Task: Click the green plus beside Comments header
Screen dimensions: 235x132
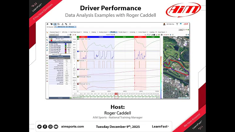Action: tap(70, 98)
